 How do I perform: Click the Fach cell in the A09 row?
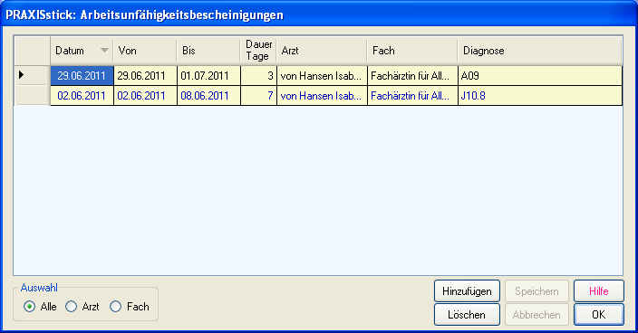(412, 75)
